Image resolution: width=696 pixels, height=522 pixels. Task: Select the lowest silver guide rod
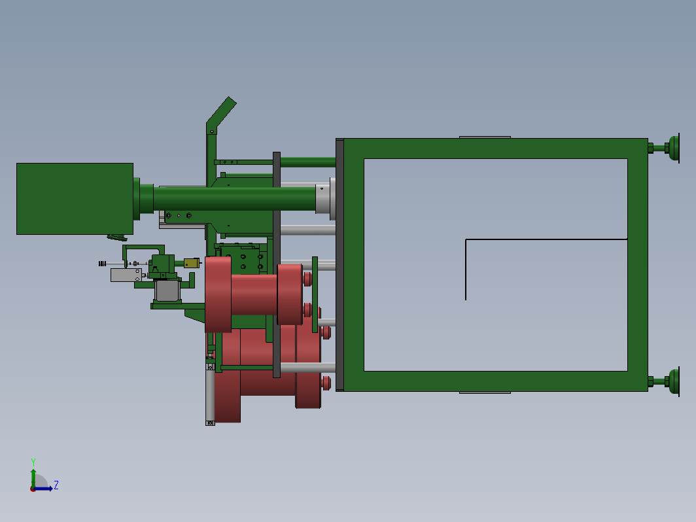(x=307, y=368)
